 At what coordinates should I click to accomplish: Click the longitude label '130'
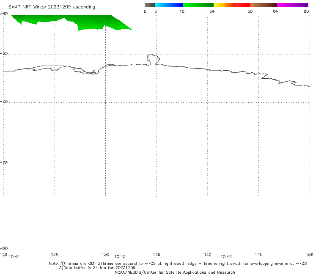click(105, 254)
